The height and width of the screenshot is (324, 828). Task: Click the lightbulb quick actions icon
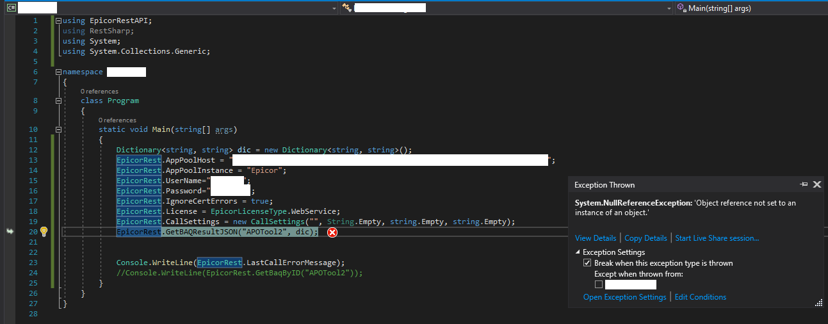tap(44, 232)
